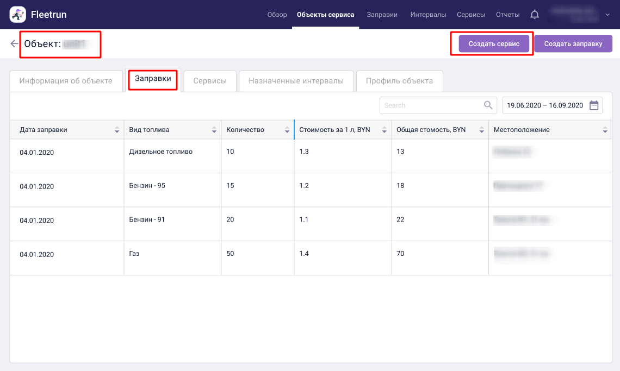Sort by Местоположение column arrows
The width and height of the screenshot is (620, 371).
[605, 130]
